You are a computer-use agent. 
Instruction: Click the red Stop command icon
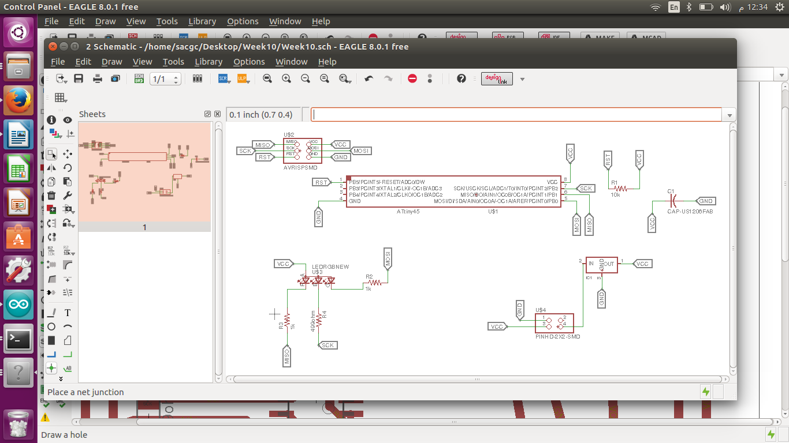412,78
